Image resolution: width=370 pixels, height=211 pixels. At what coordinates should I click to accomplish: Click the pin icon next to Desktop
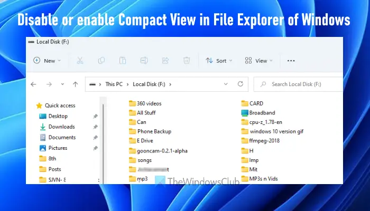95,116
